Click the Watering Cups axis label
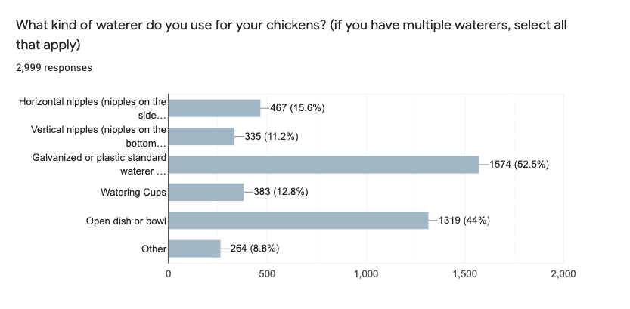The width and height of the screenshot is (630, 309). coord(133,193)
